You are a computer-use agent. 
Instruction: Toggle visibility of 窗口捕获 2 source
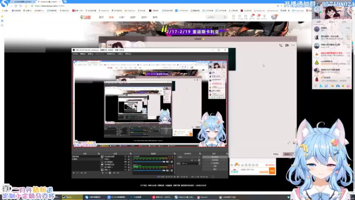point(126,167)
